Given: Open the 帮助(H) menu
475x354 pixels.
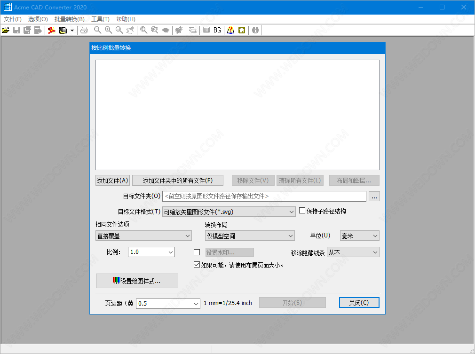Looking at the screenshot, I should point(126,19).
